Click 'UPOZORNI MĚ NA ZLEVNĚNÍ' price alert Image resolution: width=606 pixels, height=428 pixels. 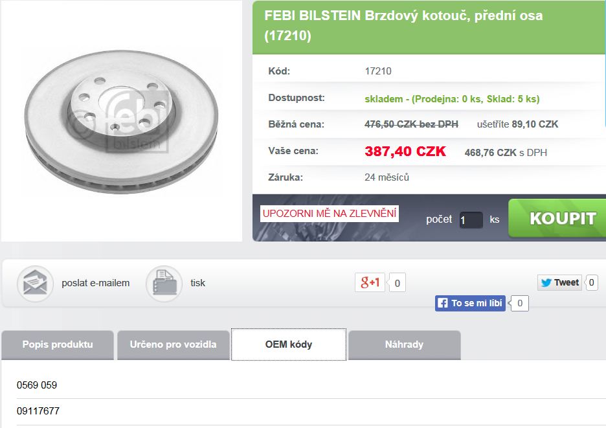point(330,214)
